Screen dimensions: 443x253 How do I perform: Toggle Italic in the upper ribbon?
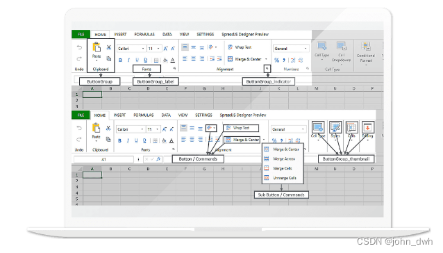(x=128, y=60)
